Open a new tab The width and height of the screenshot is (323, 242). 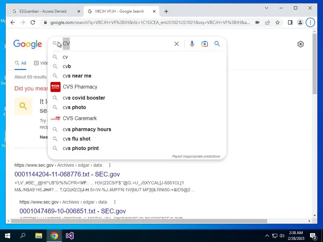point(166,12)
